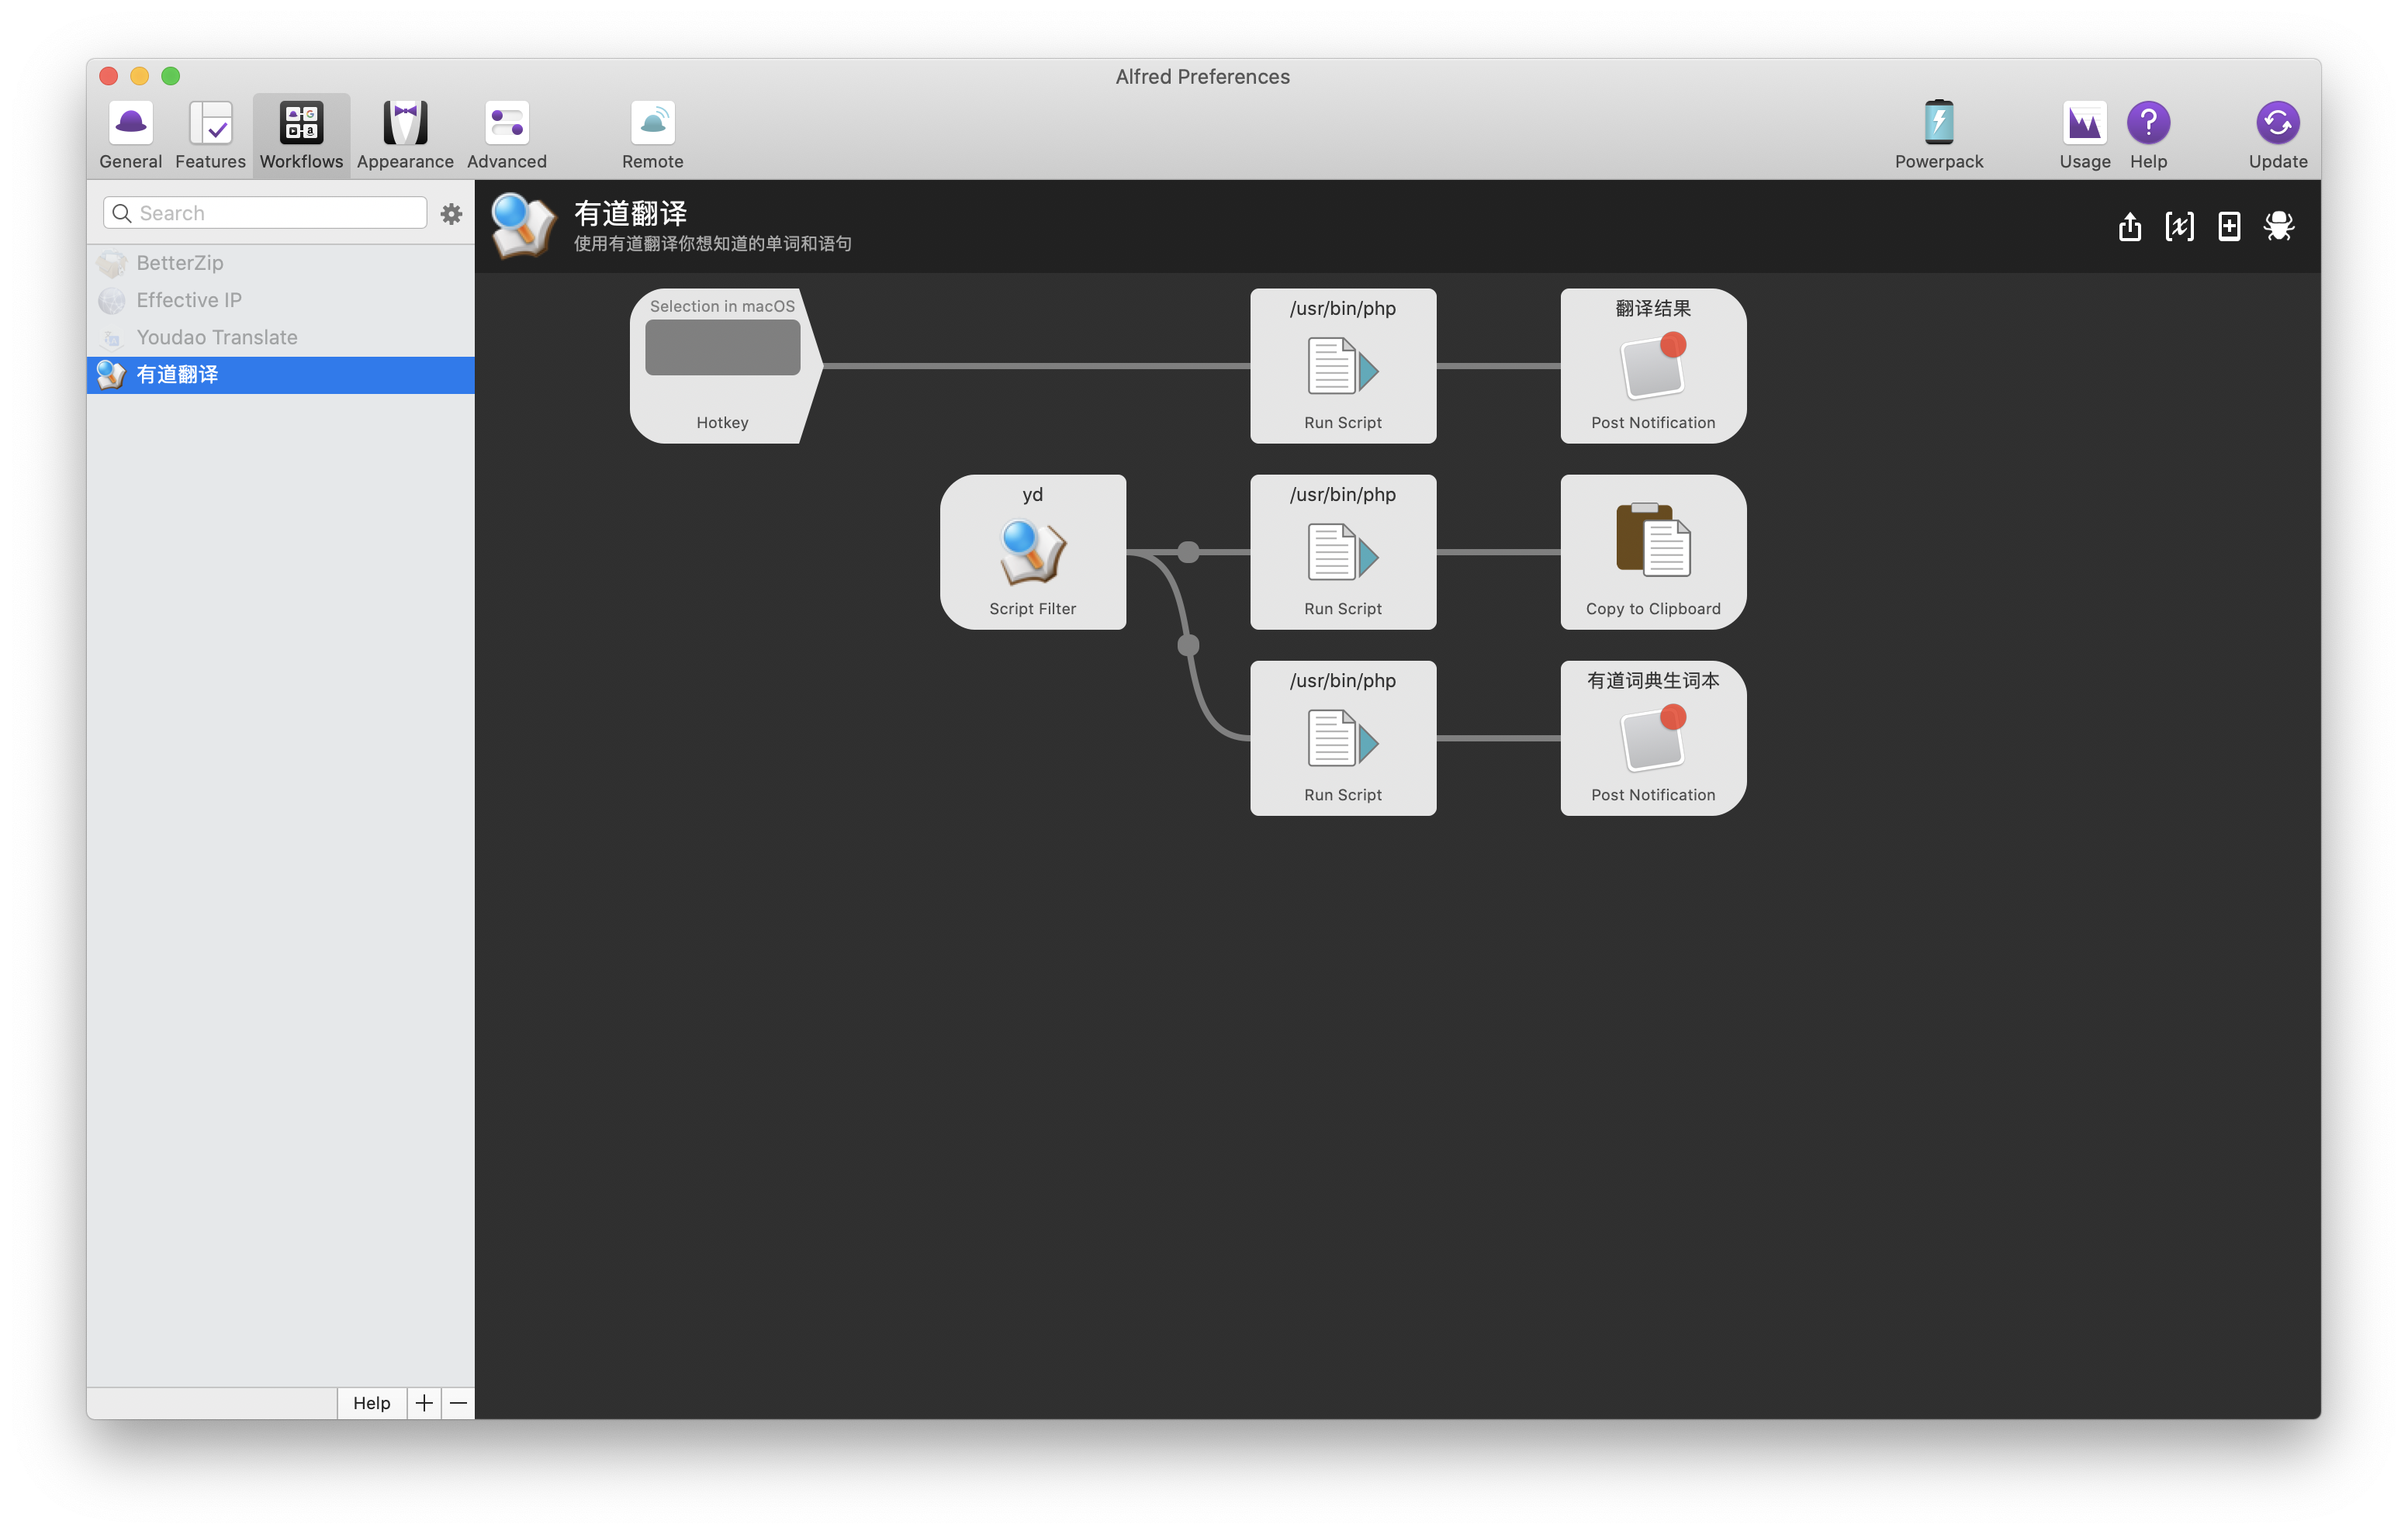Select the Youdao Translate workflow
The width and height of the screenshot is (2408, 1534).
coord(280,337)
